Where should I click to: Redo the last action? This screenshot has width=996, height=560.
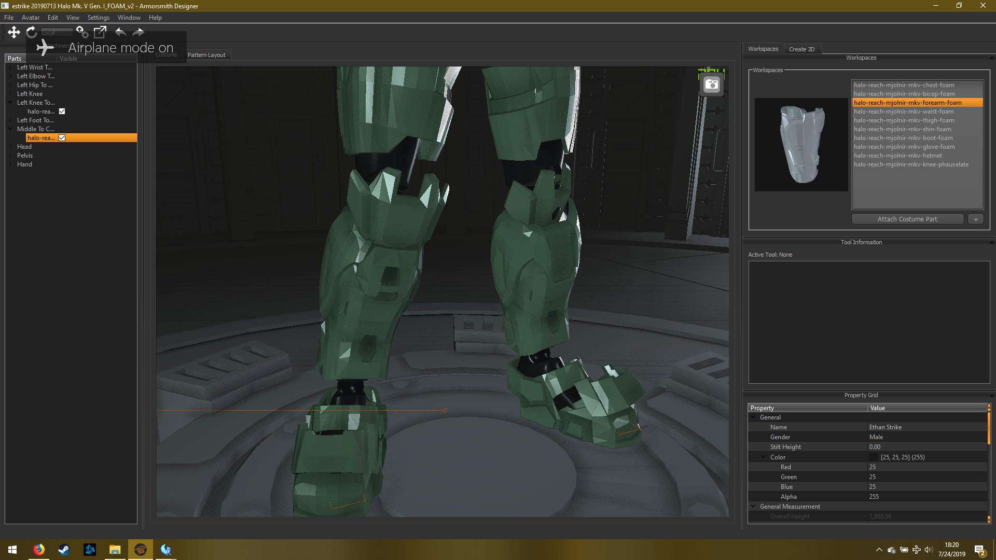[138, 32]
